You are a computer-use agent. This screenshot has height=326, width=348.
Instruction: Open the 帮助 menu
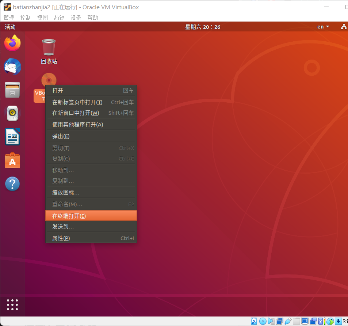click(92, 18)
